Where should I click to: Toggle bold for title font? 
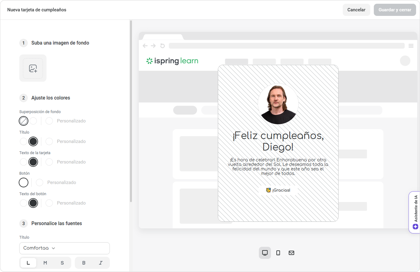(84, 263)
